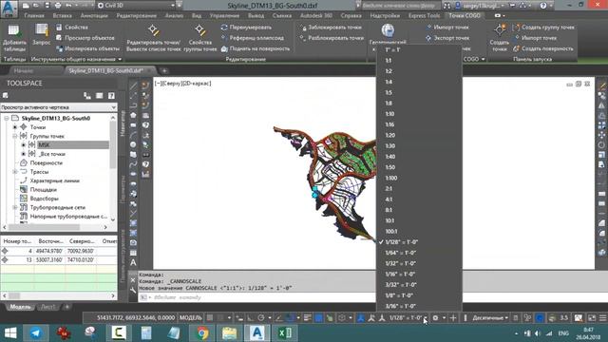Expand the Трубопроводные сети tree node
Screen dimensions: 608x342
(15, 207)
